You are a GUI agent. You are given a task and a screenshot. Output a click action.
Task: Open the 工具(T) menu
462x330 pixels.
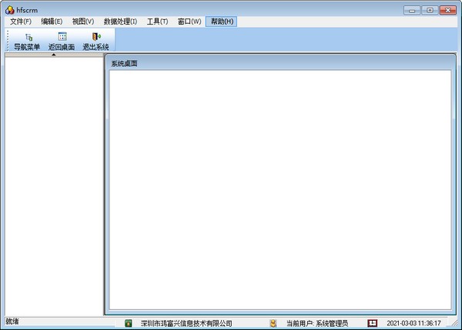pos(157,22)
